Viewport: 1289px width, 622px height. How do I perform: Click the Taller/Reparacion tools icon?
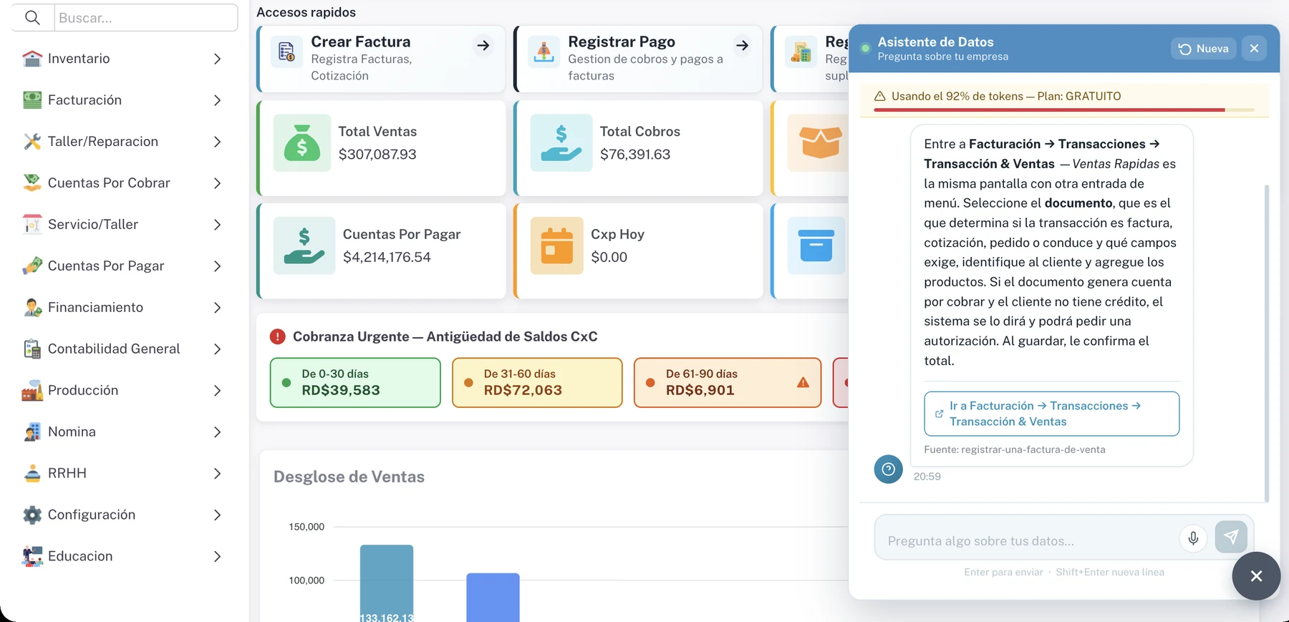pos(32,142)
